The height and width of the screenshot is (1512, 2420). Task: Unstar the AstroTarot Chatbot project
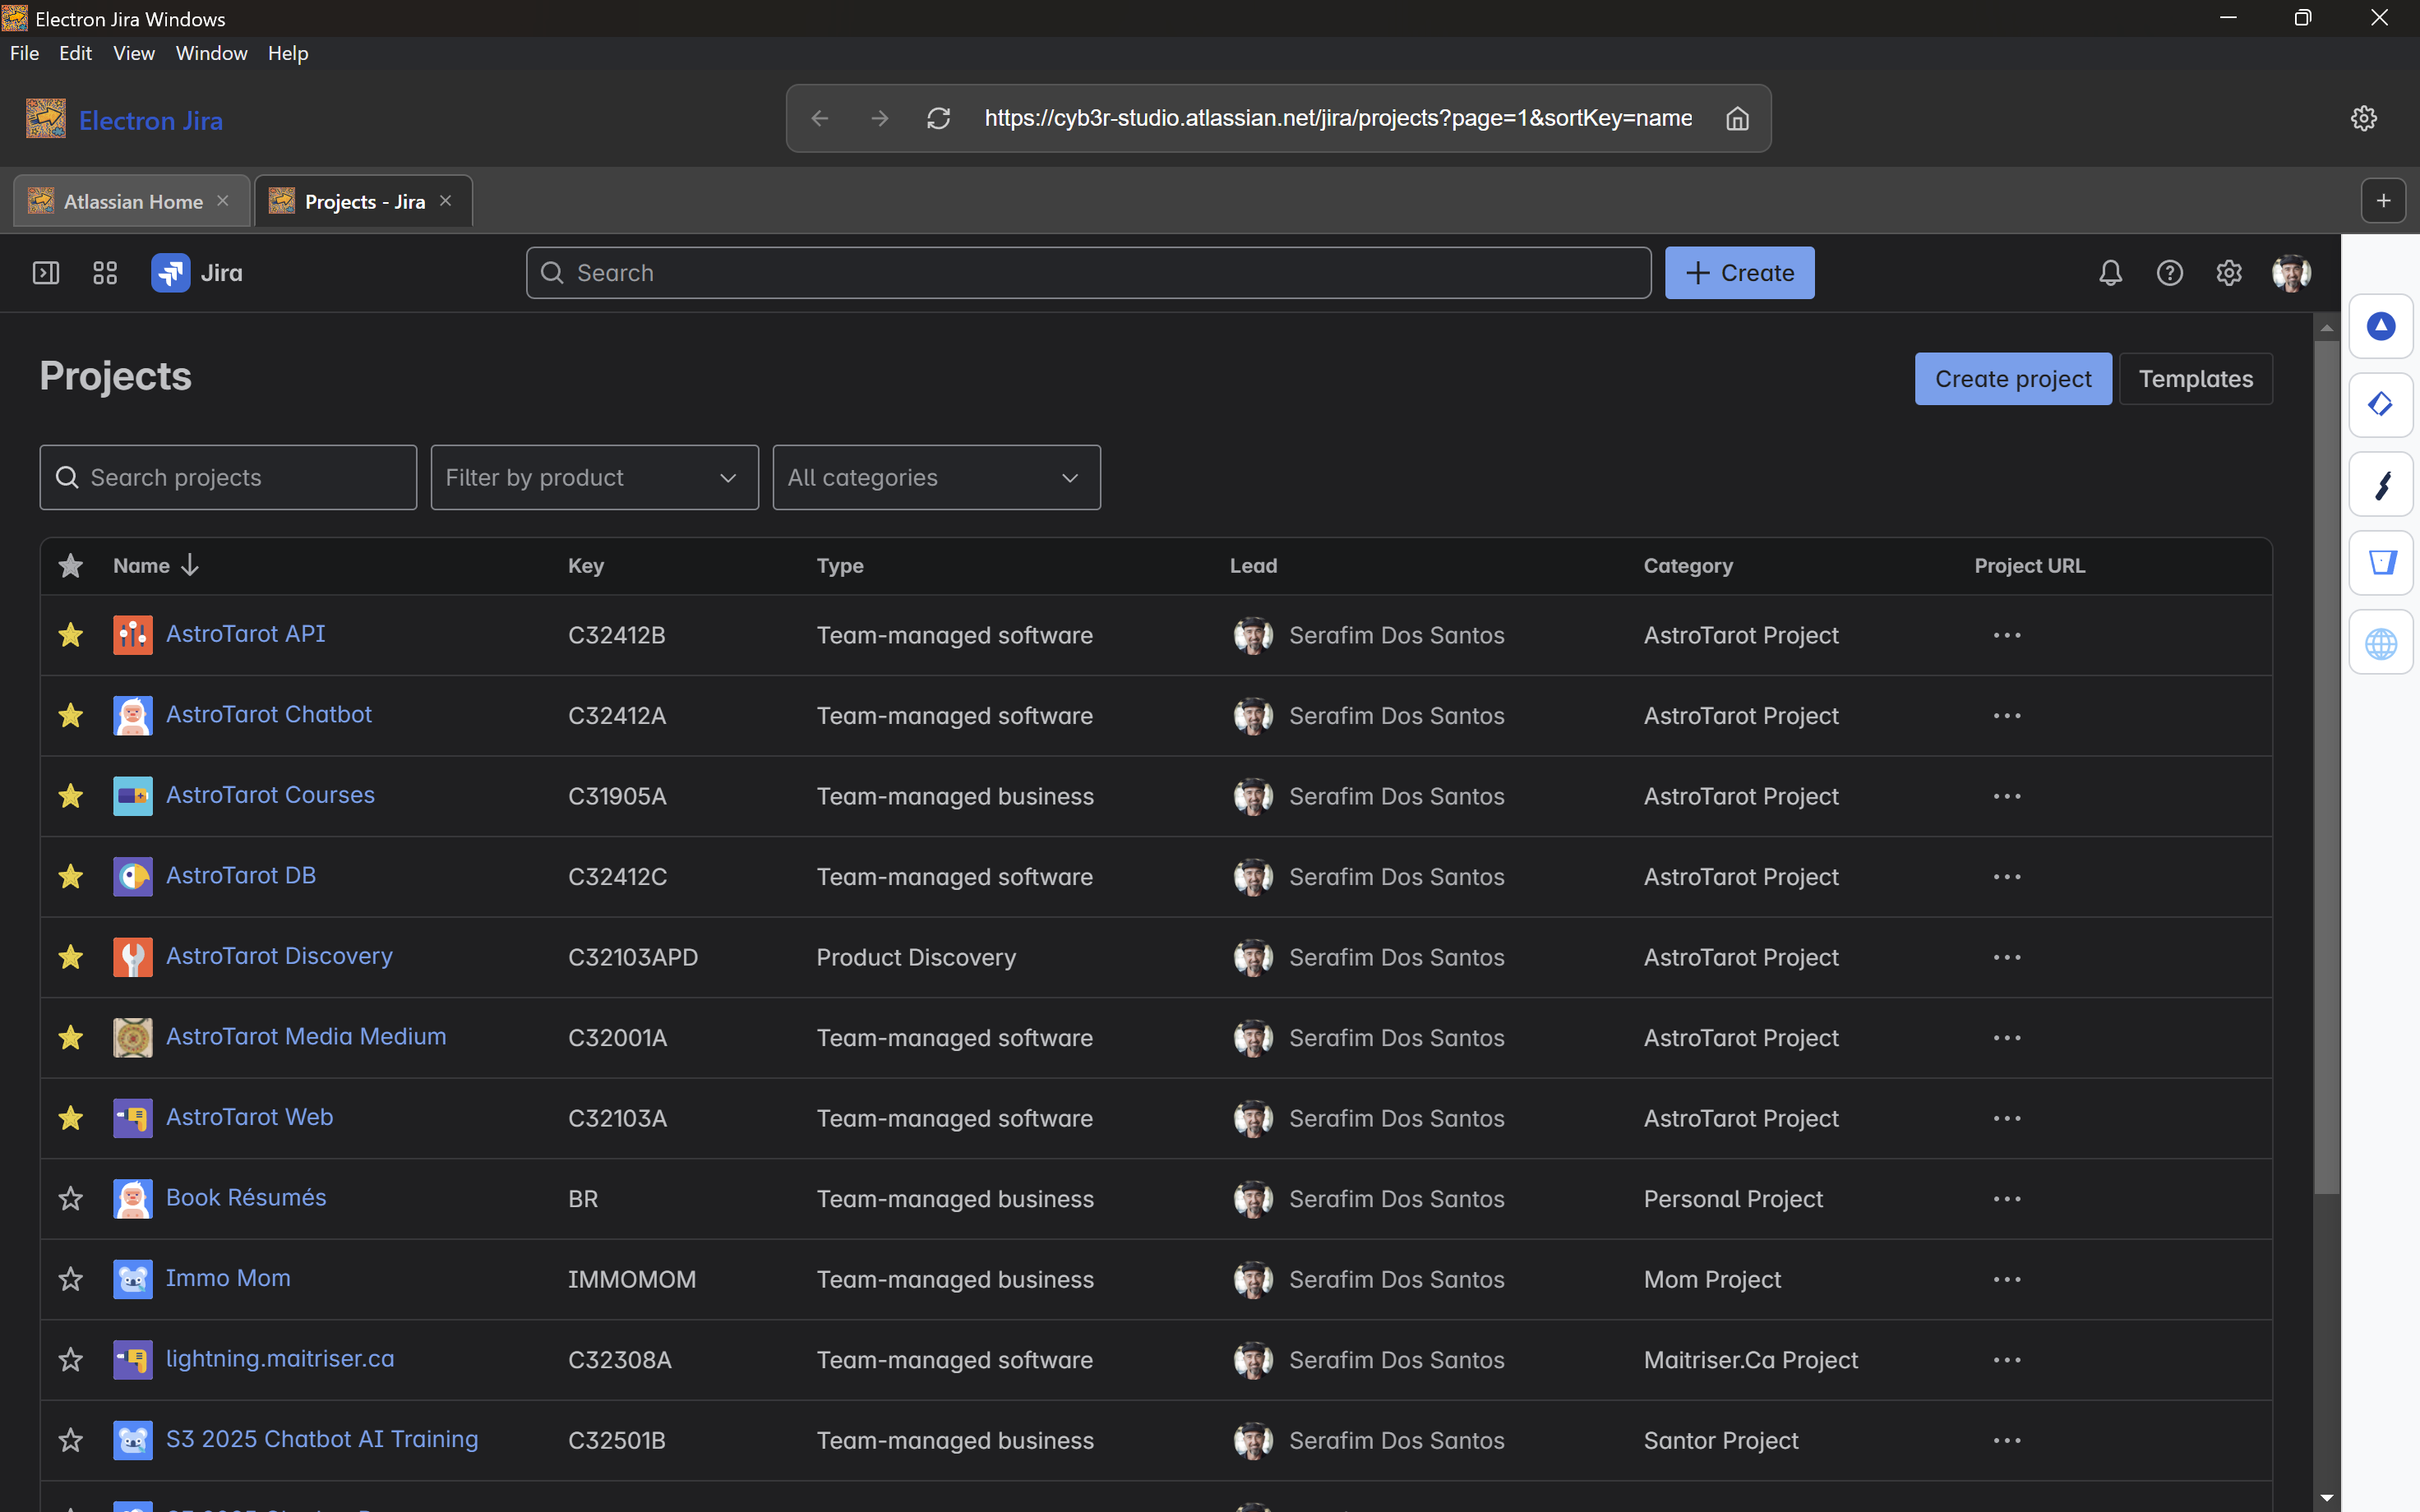pyautogui.click(x=70, y=716)
